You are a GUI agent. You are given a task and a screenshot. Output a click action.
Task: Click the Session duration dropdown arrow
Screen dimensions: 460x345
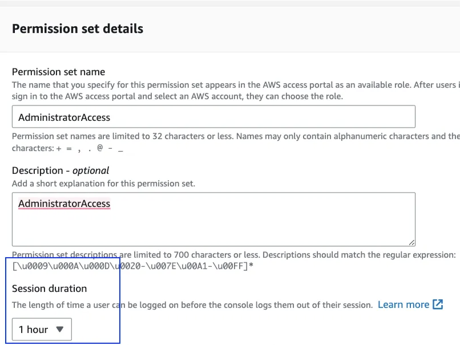[60, 329]
